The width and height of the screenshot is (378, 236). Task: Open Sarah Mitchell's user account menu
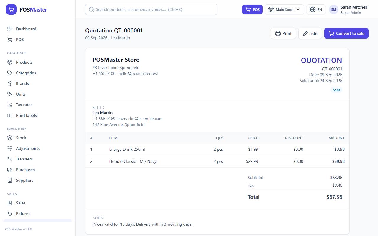point(349,9)
